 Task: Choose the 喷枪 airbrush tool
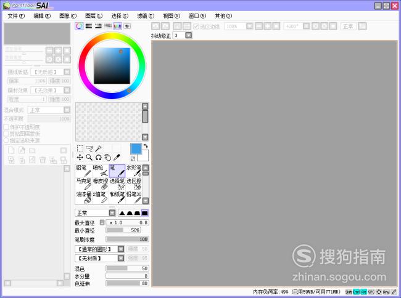coord(100,171)
